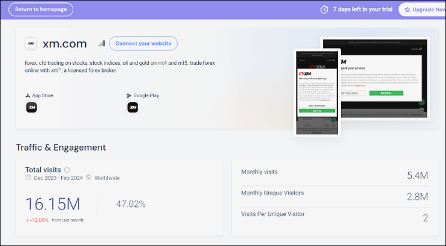Click the 7 days left in your trial text
The image size is (446, 246).
pos(363,10)
